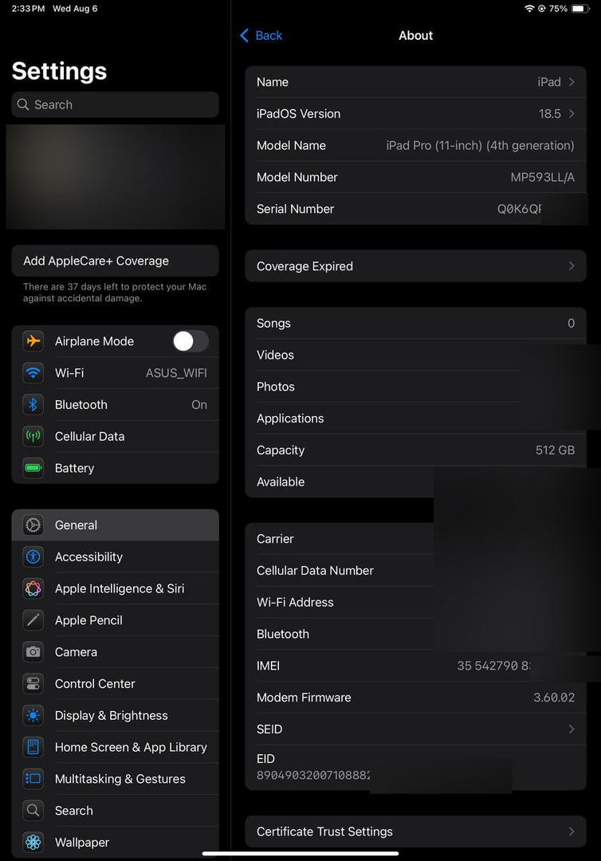
Task: Select the green Battery icon
Action: click(33, 469)
